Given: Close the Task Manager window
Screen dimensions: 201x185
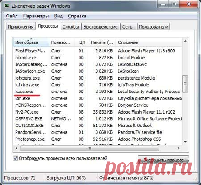Looking at the screenshot, I should [x=189, y=4].
